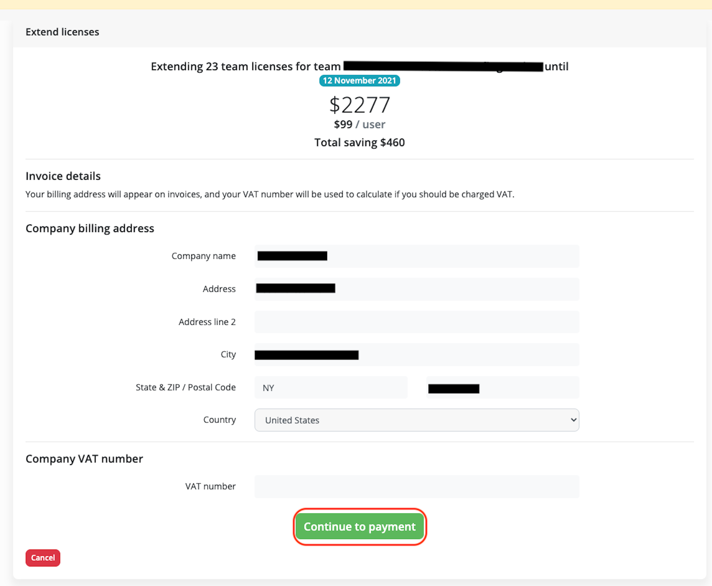Edit the State field showing NY
712x586 pixels.
tap(330, 388)
